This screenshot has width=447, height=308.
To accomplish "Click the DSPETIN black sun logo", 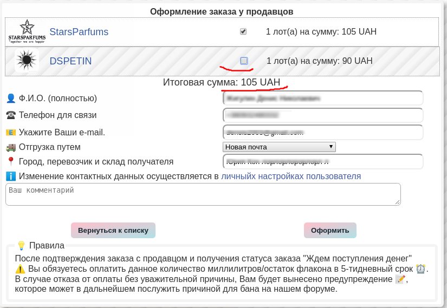I will (27, 61).
